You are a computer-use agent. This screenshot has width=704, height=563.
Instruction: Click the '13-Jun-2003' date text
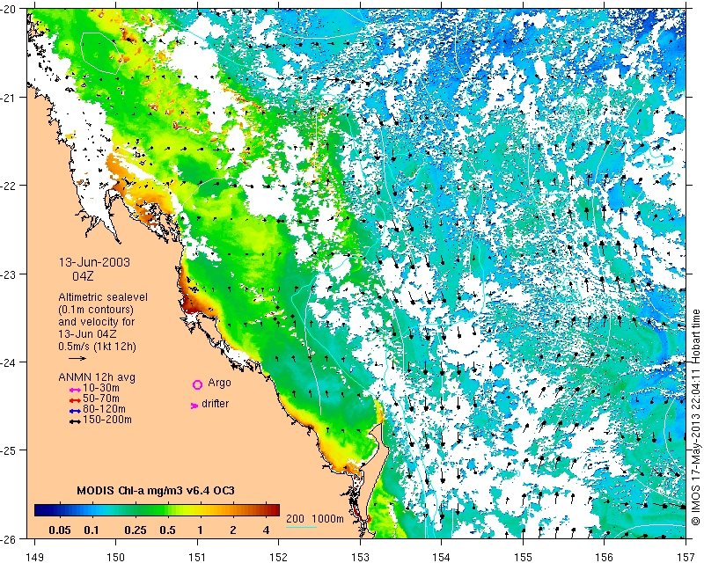pyautogui.click(x=94, y=262)
